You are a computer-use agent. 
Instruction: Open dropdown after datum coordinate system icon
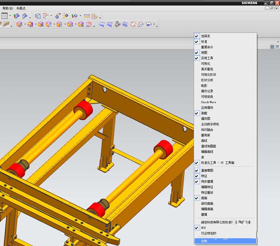(x=51, y=16)
